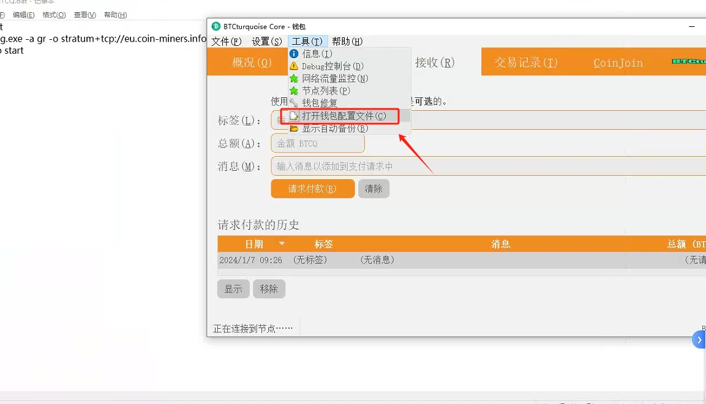
Task: Open the 文件(F) menu in wallet
Action: (227, 42)
